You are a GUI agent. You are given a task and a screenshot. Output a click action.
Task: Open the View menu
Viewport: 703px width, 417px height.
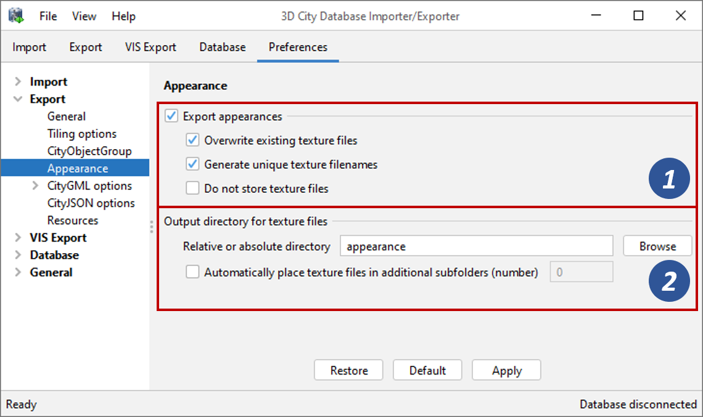coord(84,16)
